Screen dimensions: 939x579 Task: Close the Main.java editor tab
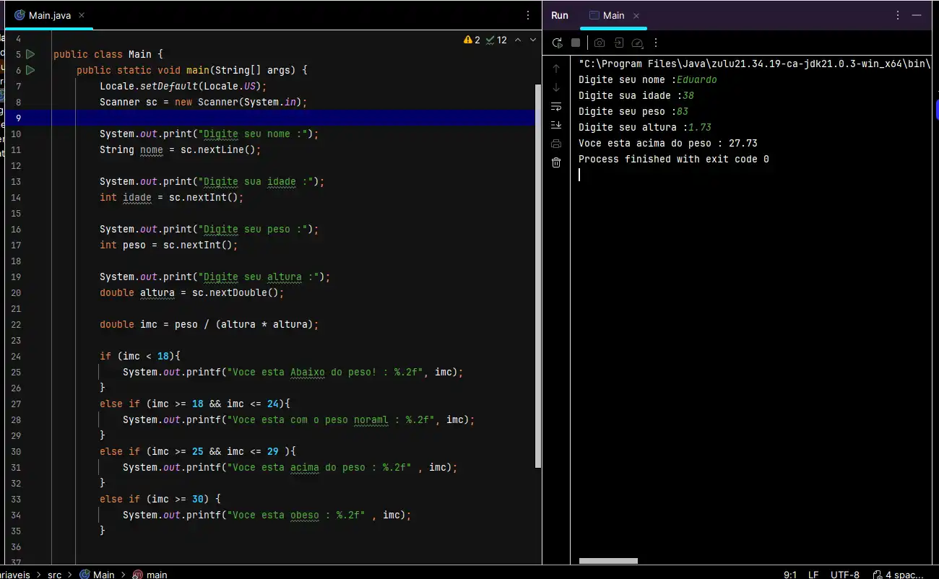[x=81, y=15]
